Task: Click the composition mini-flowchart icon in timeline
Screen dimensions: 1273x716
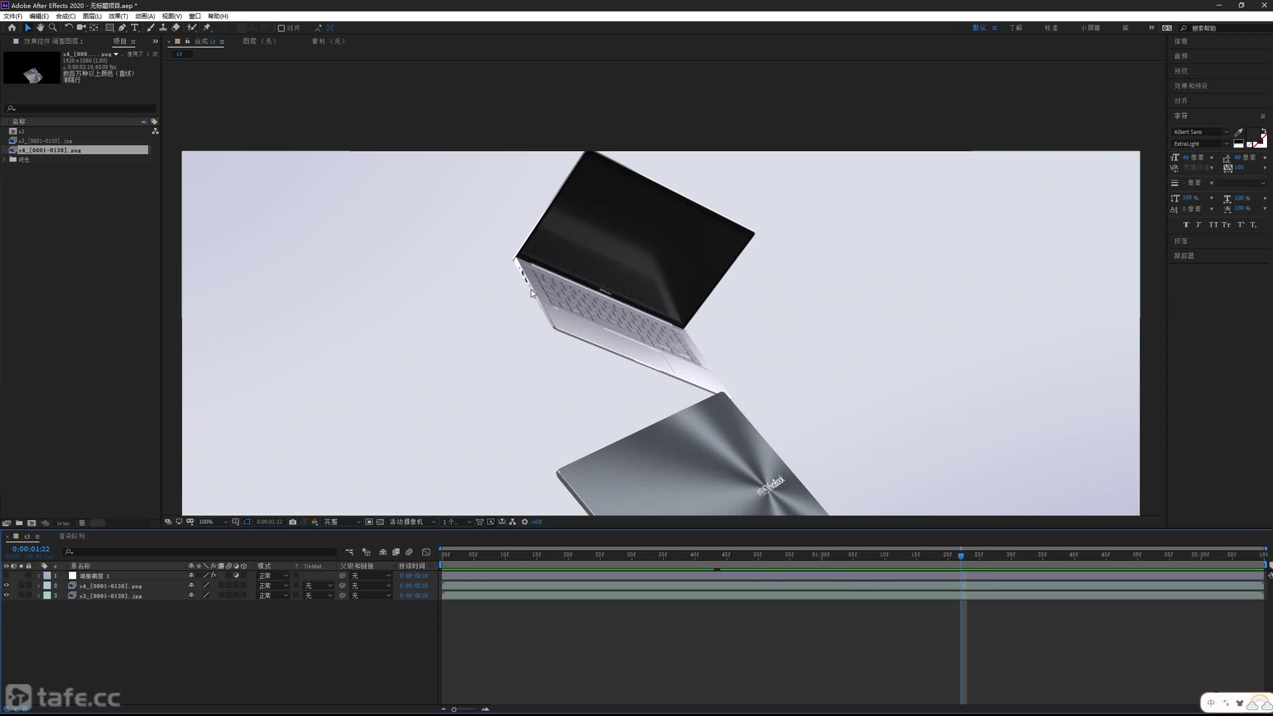Action: tap(350, 552)
